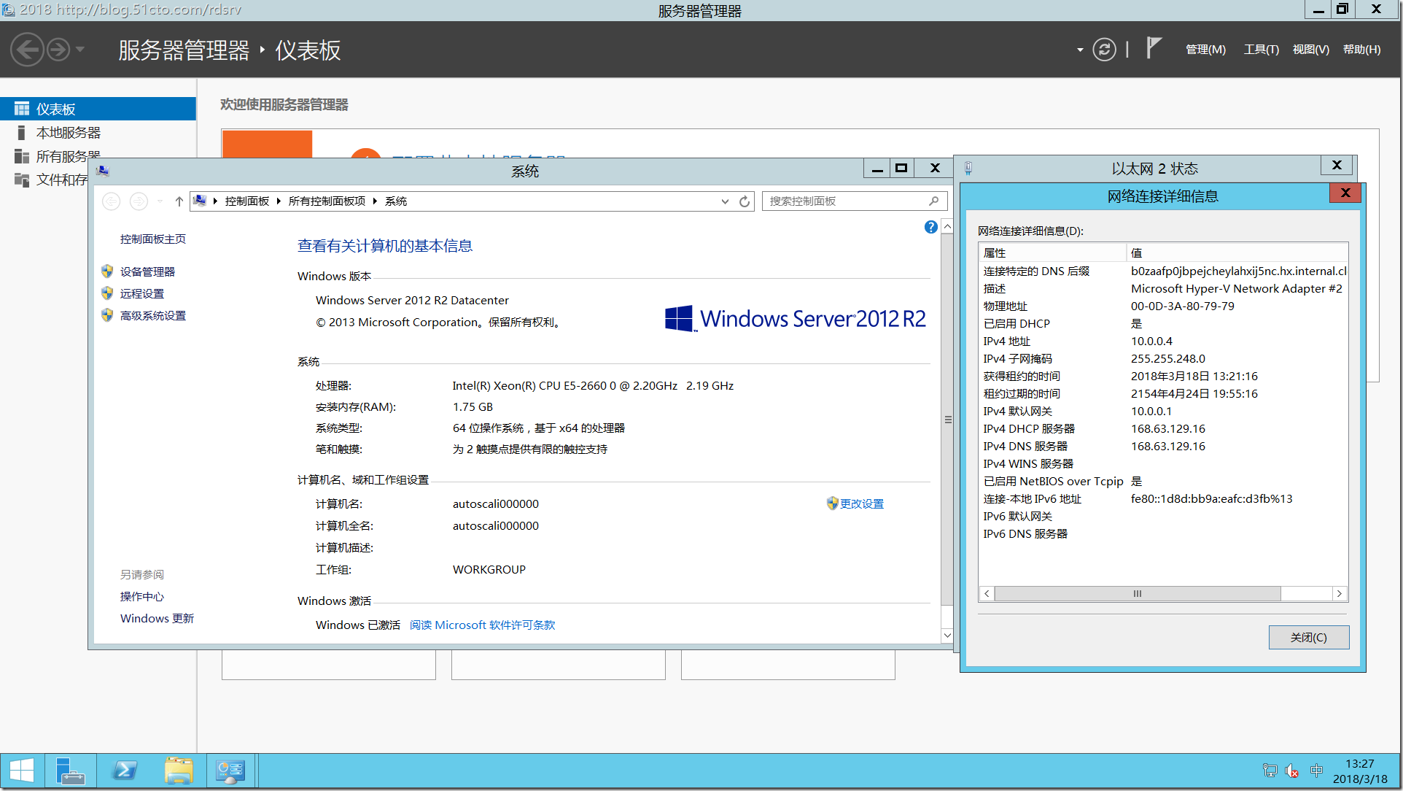
Task: Click left arrow of details horizontal scrollbar
Action: click(x=987, y=594)
